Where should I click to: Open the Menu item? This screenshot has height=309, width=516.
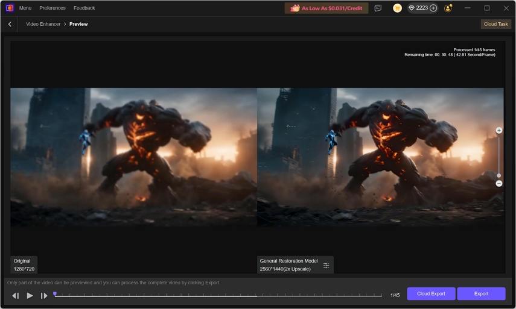pyautogui.click(x=25, y=8)
